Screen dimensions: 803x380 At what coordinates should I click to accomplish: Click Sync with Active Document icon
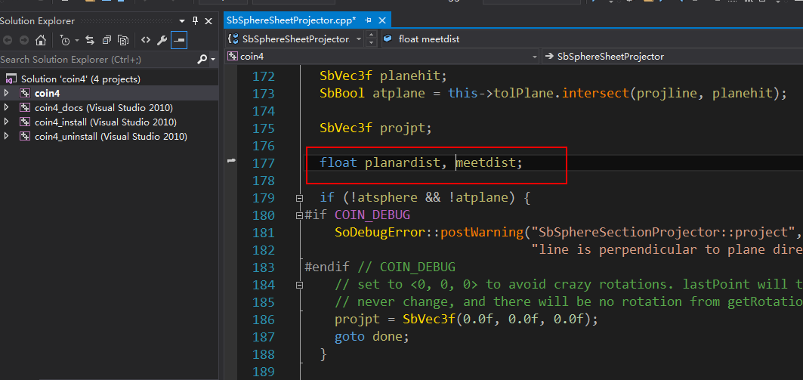click(90, 40)
